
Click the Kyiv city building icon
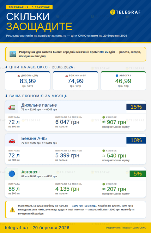point(13,54)
